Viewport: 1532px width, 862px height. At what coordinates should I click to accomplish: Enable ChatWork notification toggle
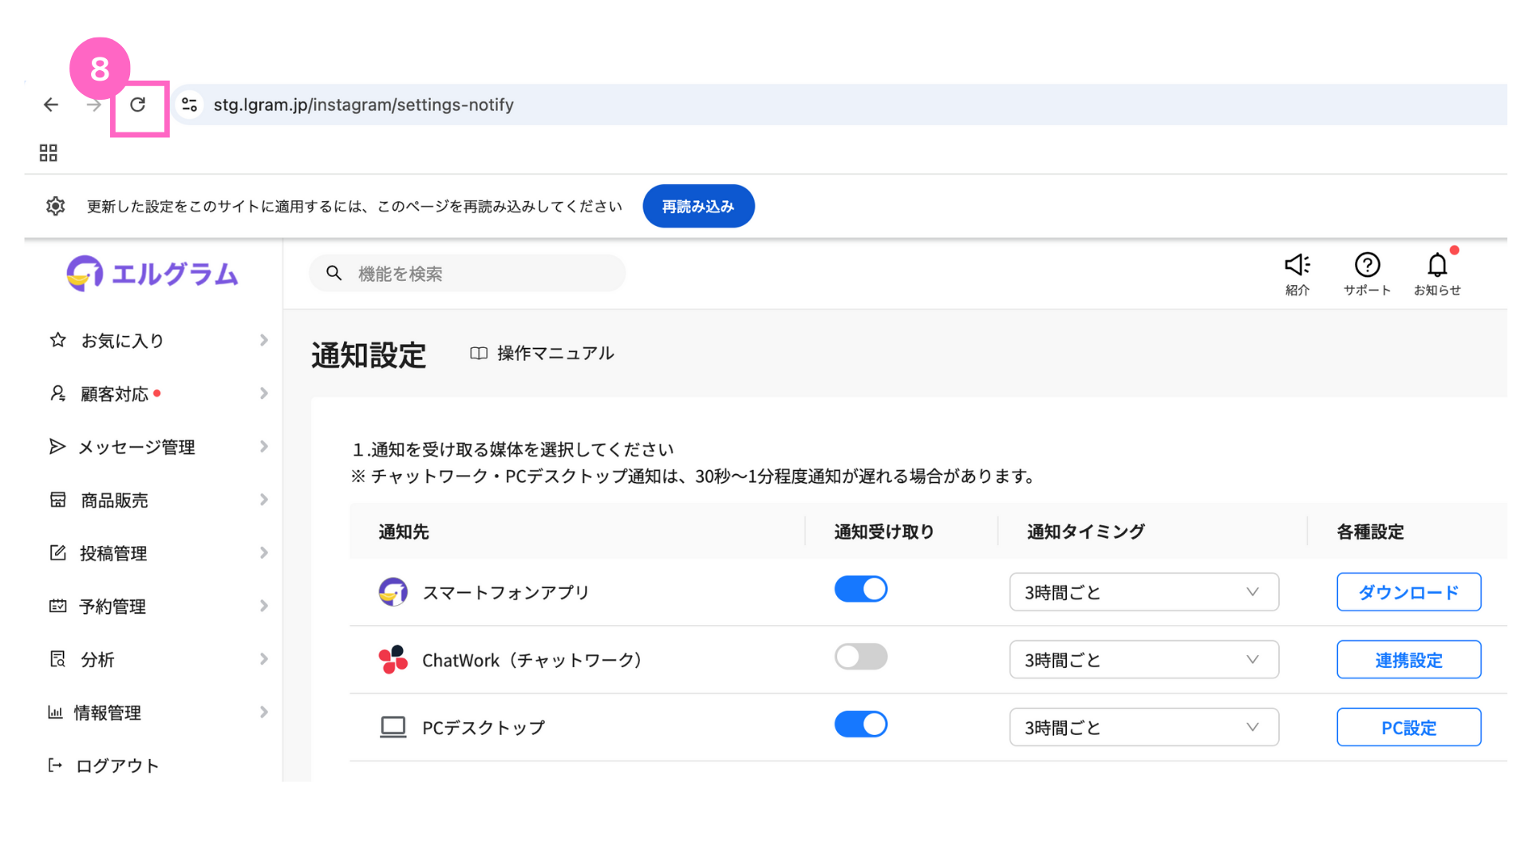[861, 657]
